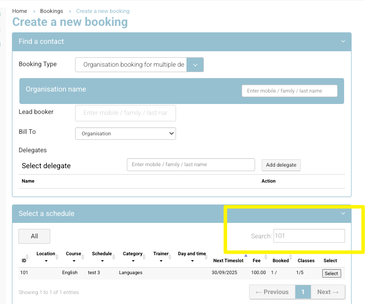Viewport: 365px width, 304px height.
Task: Go to Bookings breadcrumb
Action: click(x=51, y=11)
